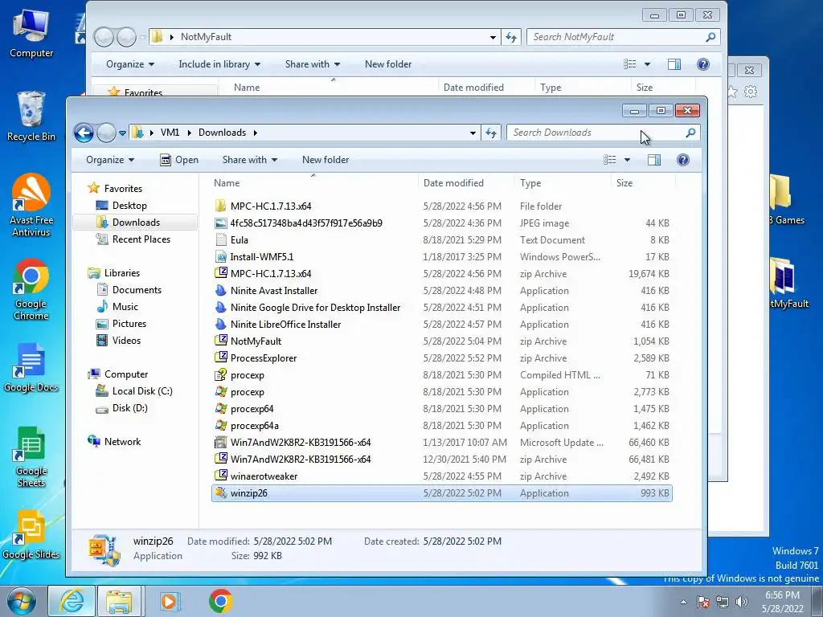The width and height of the screenshot is (823, 617).
Task: Click Avast Free Antivirus desktop icon
Action: [31, 205]
